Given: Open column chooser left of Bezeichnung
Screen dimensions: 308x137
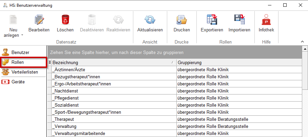Looking at the screenshot, I should pyautogui.click(x=50, y=62).
